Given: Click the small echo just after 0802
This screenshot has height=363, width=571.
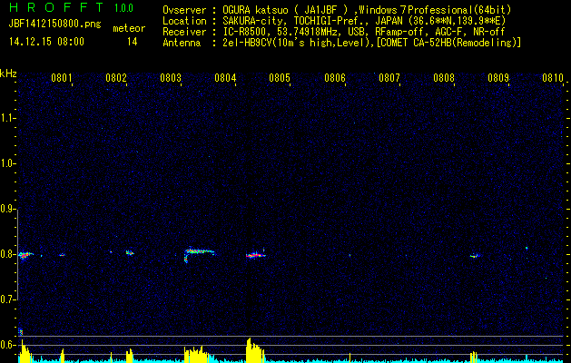Looking at the screenshot, I should coord(130,252).
